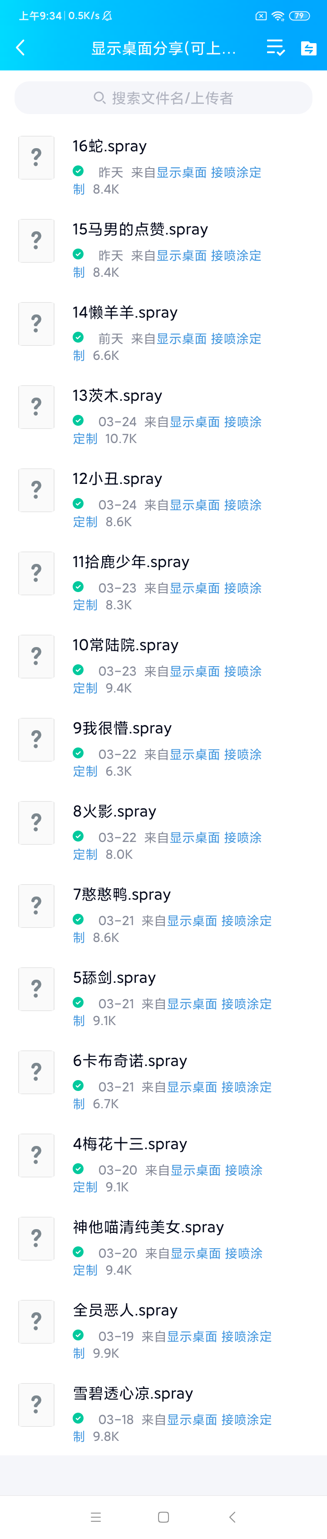
Task: Open multi-select list icon in header
Action: pos(275,48)
